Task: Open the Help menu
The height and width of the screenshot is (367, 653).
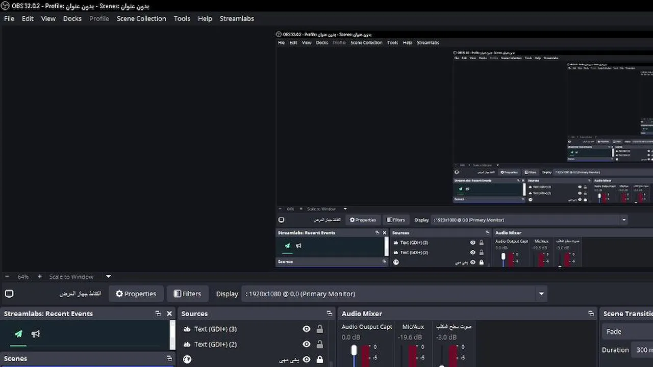Action: point(205,18)
